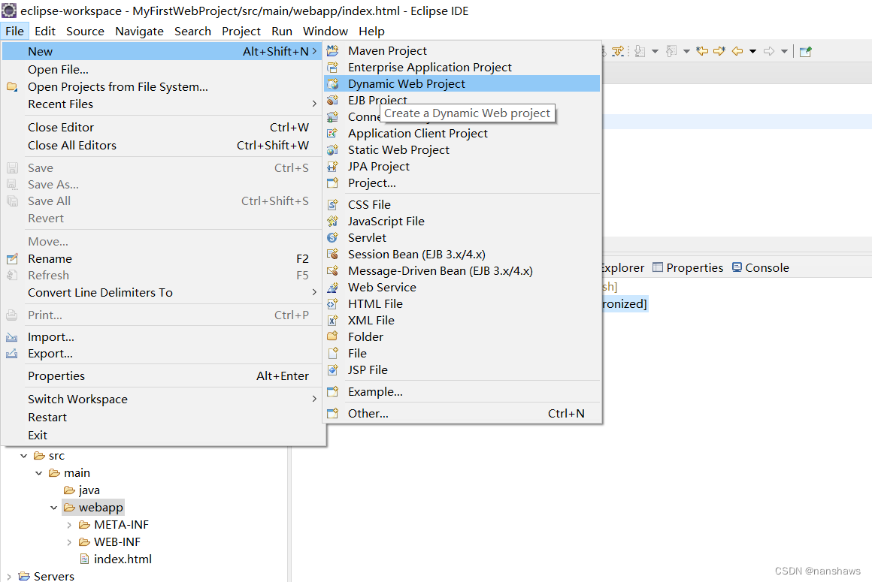The image size is (872, 582).
Task: Collapse the main folder in tree
Action: click(38, 473)
